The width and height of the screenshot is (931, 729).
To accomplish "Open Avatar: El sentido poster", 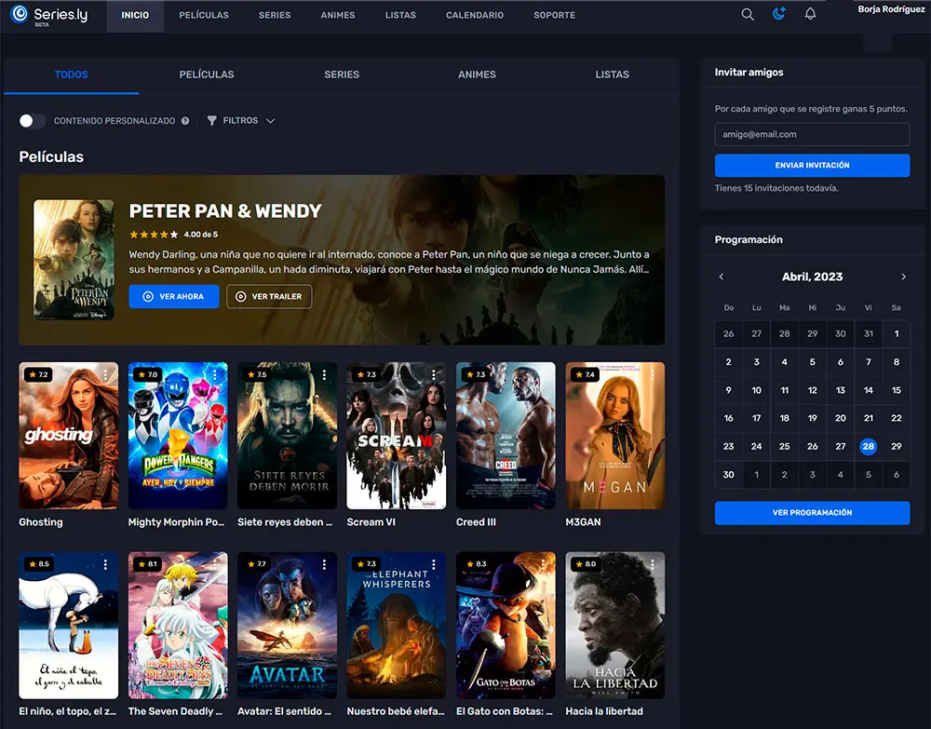I will point(287,625).
